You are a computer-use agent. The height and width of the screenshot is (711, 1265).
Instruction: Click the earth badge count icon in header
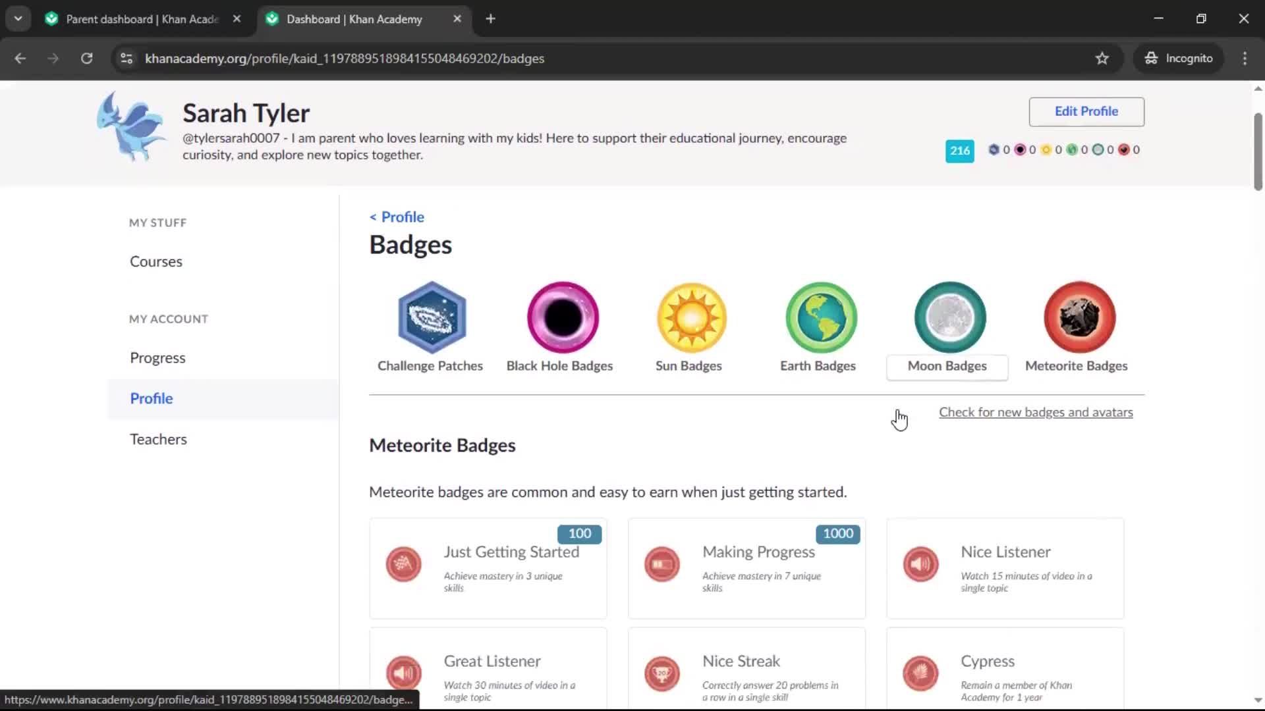1072,149
